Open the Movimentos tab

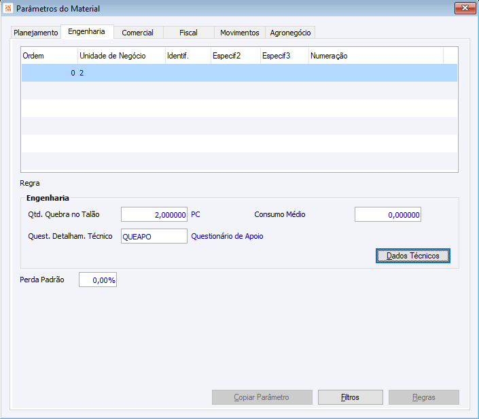[239, 33]
